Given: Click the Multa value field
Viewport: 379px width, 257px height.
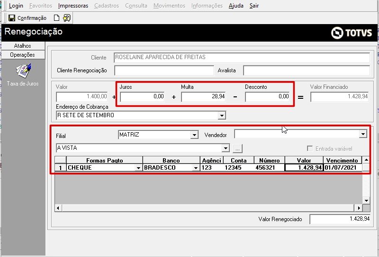Looking at the screenshot, I should (204, 97).
